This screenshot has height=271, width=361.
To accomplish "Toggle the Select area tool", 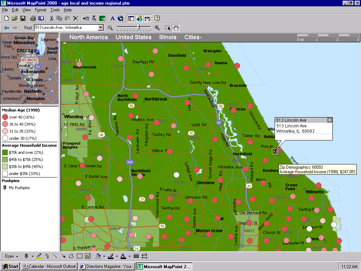I will [167, 28].
